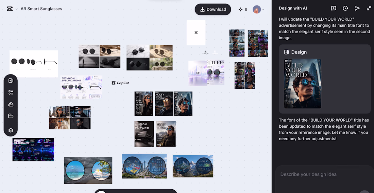Select the four-model portrait collage

(x=70, y=118)
